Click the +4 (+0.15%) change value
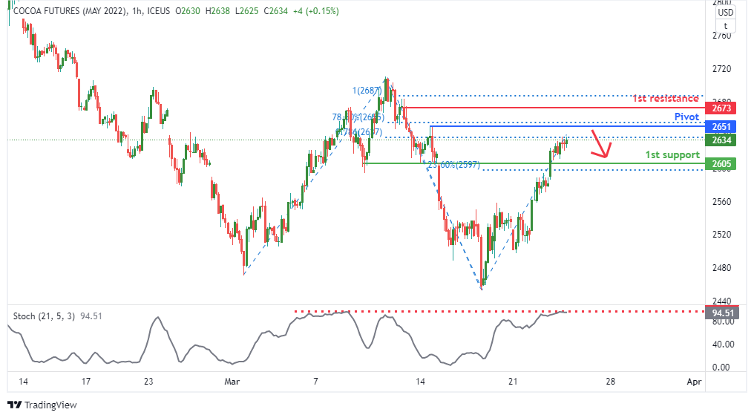Image resolution: width=754 pixels, height=418 pixels. point(315,10)
